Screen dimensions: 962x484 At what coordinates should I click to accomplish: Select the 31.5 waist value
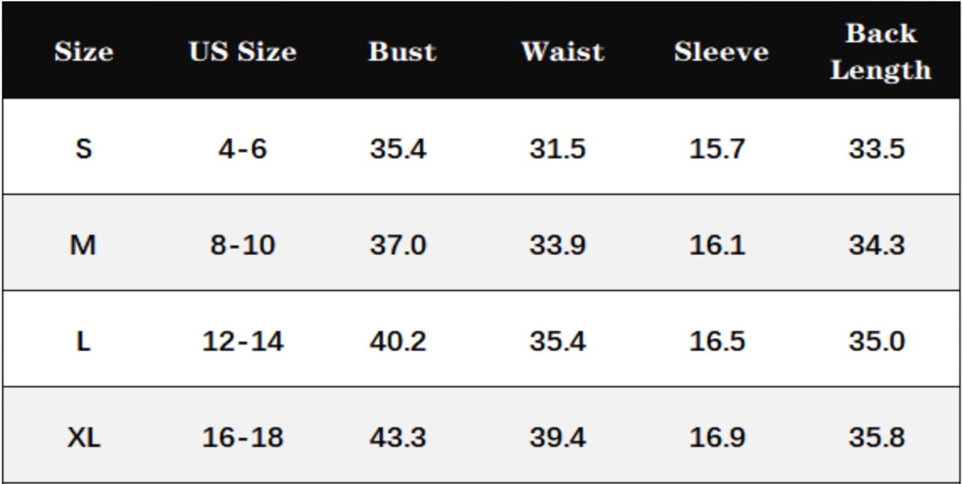558,148
